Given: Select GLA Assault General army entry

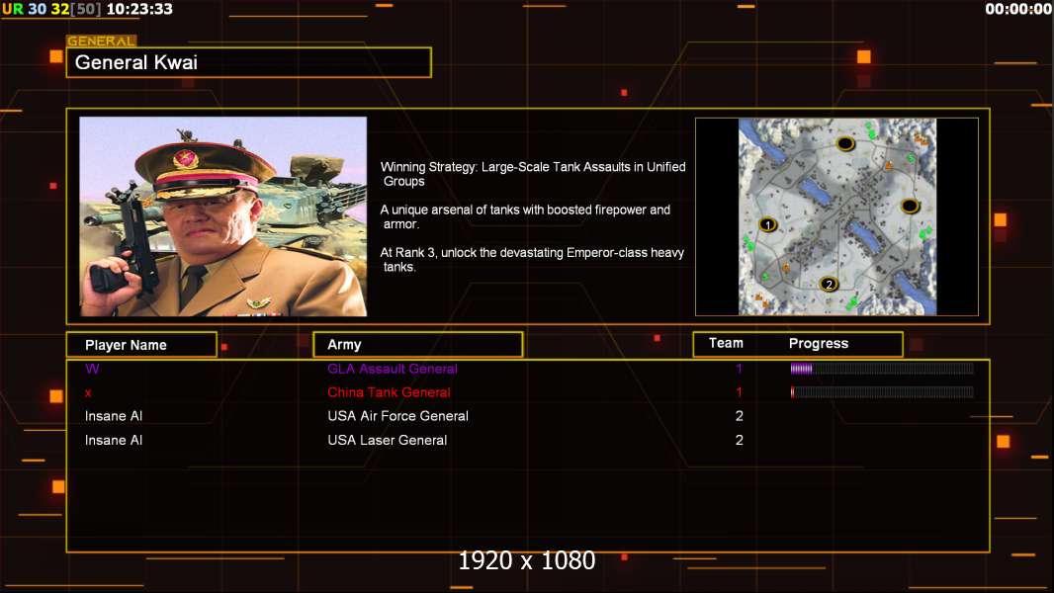Looking at the screenshot, I should pyautogui.click(x=392, y=369).
